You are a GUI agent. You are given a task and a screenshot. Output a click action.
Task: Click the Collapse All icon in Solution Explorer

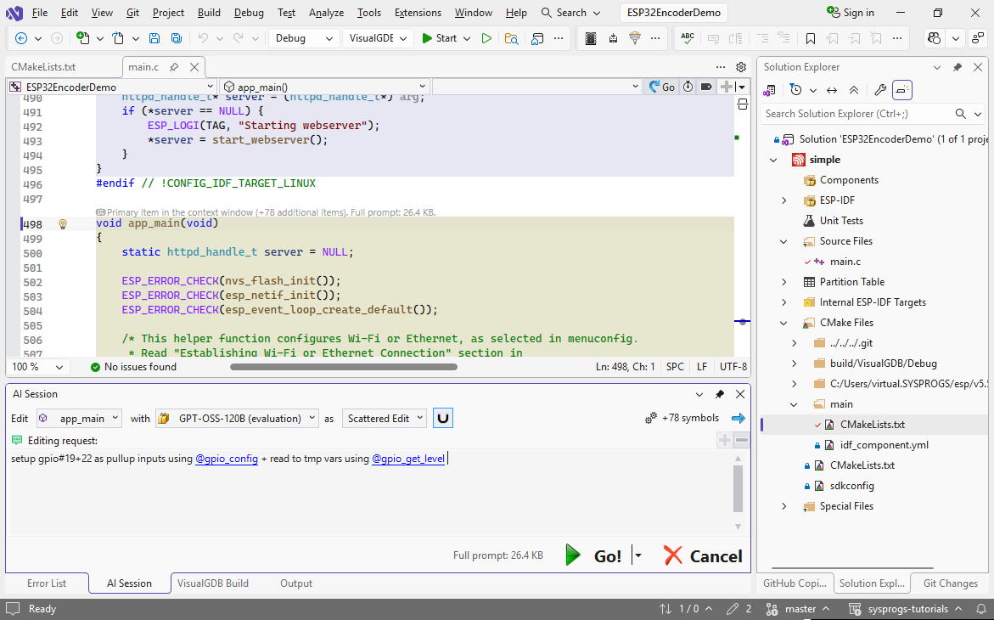[854, 90]
